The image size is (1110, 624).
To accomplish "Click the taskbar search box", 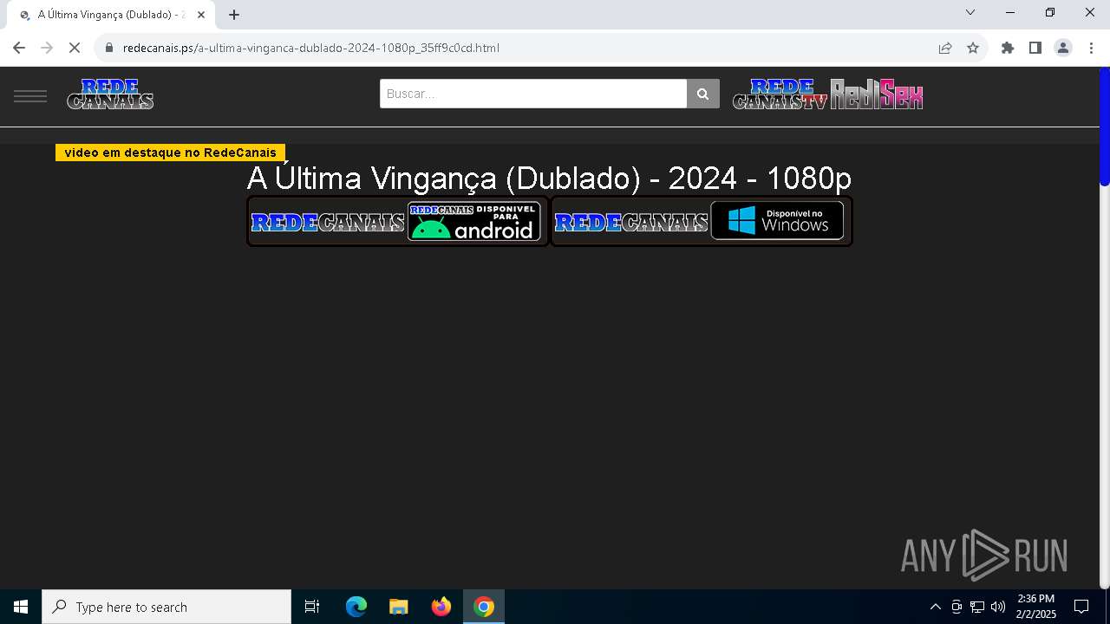I will point(166,607).
